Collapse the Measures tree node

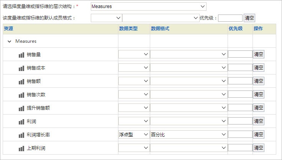[9, 41]
